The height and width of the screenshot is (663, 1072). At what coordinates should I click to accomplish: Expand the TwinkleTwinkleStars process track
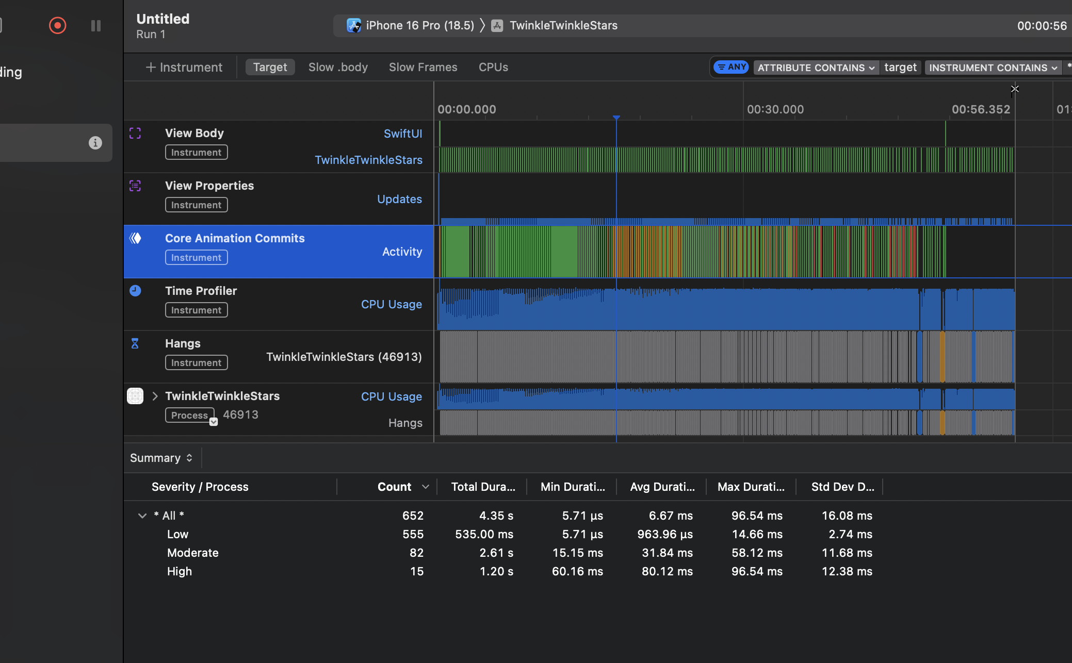pos(155,396)
